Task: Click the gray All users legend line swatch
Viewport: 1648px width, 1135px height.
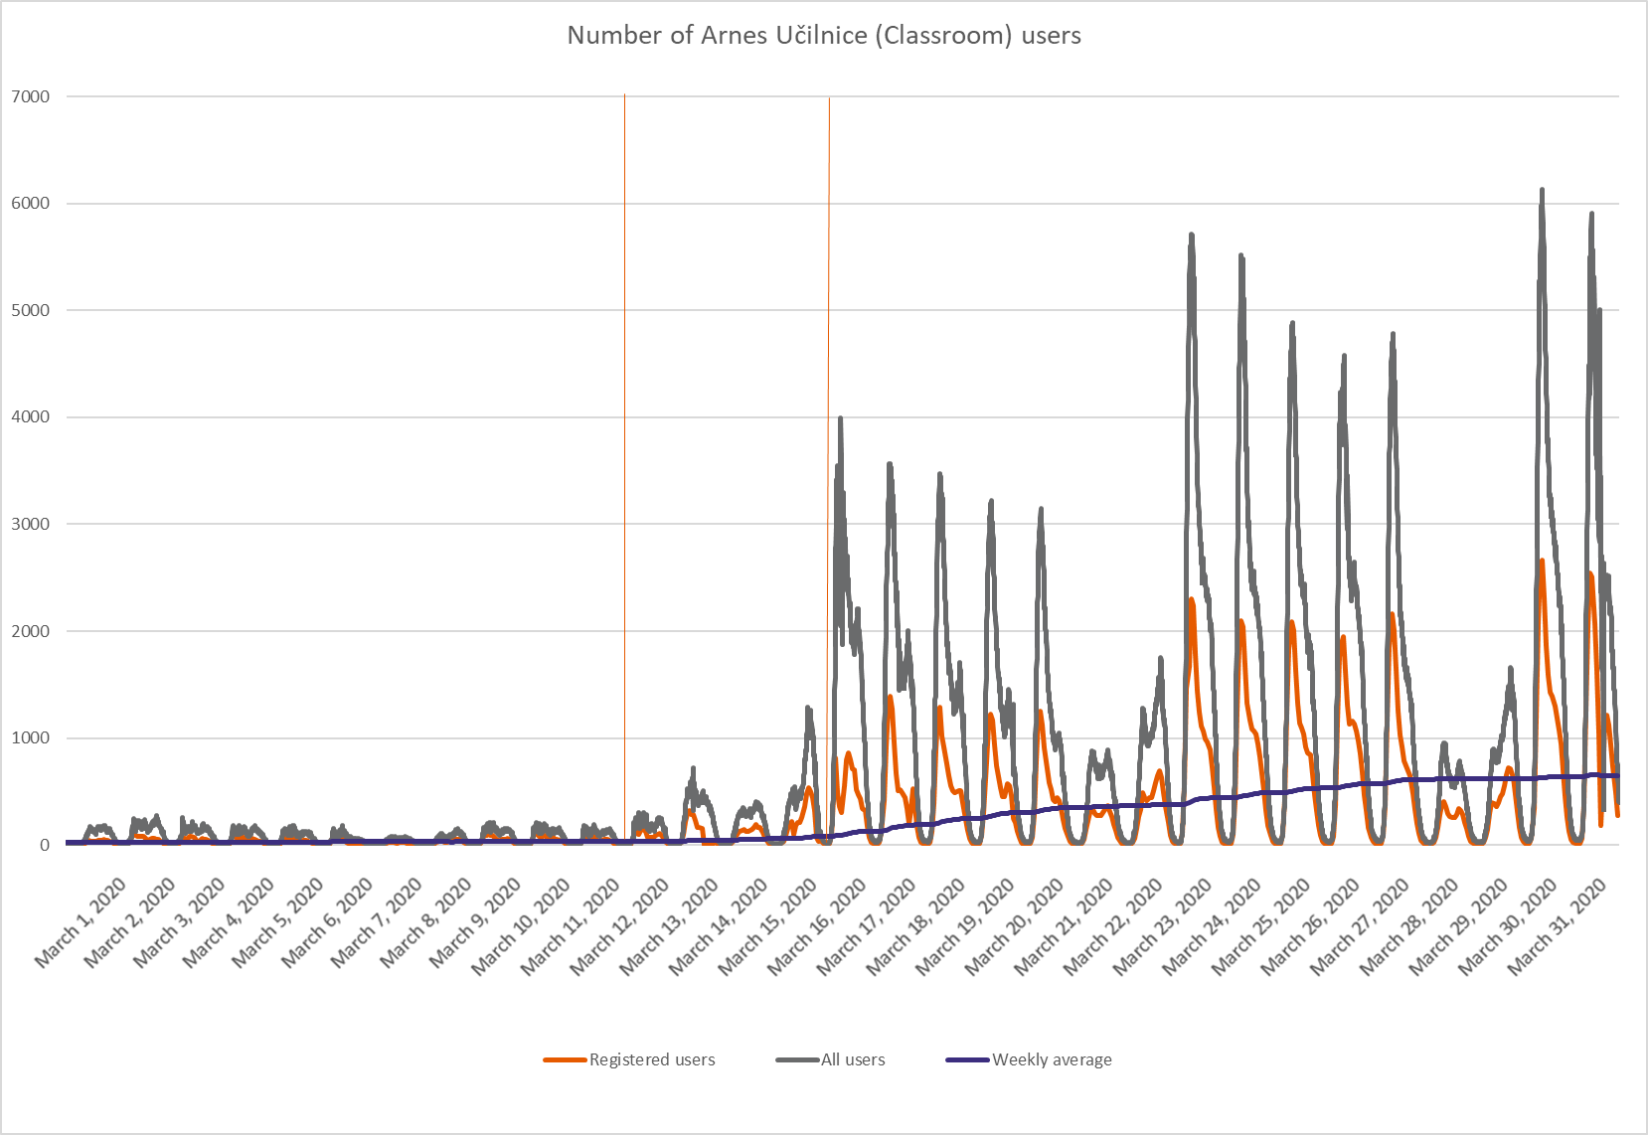Action: pos(798,1060)
